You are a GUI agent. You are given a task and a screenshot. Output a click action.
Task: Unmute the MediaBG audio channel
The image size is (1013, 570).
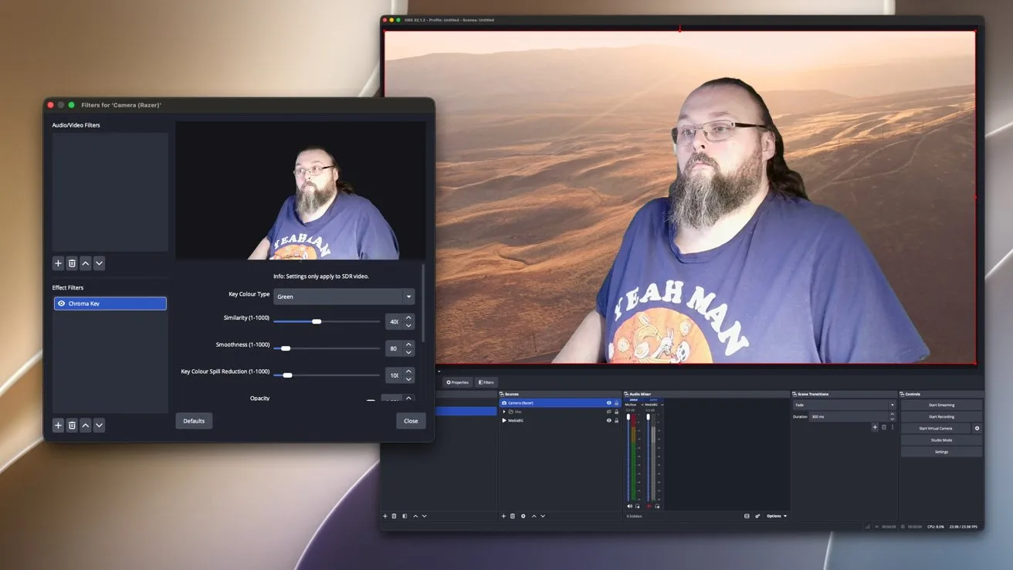pyautogui.click(x=649, y=507)
